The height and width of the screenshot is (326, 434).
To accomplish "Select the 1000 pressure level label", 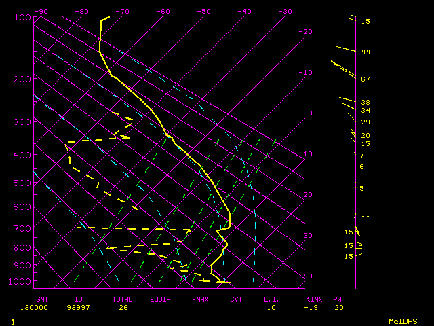I will pyautogui.click(x=21, y=281).
